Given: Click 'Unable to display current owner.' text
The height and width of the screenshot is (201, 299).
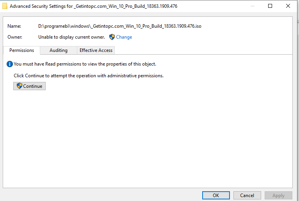Looking at the screenshot, I should coord(71,37).
